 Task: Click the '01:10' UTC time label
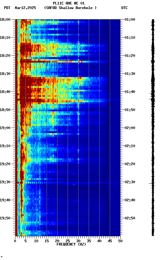pyautogui.click(x=130, y=38)
